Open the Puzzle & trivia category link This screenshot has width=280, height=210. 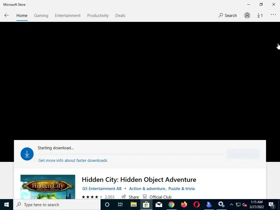[182, 189]
